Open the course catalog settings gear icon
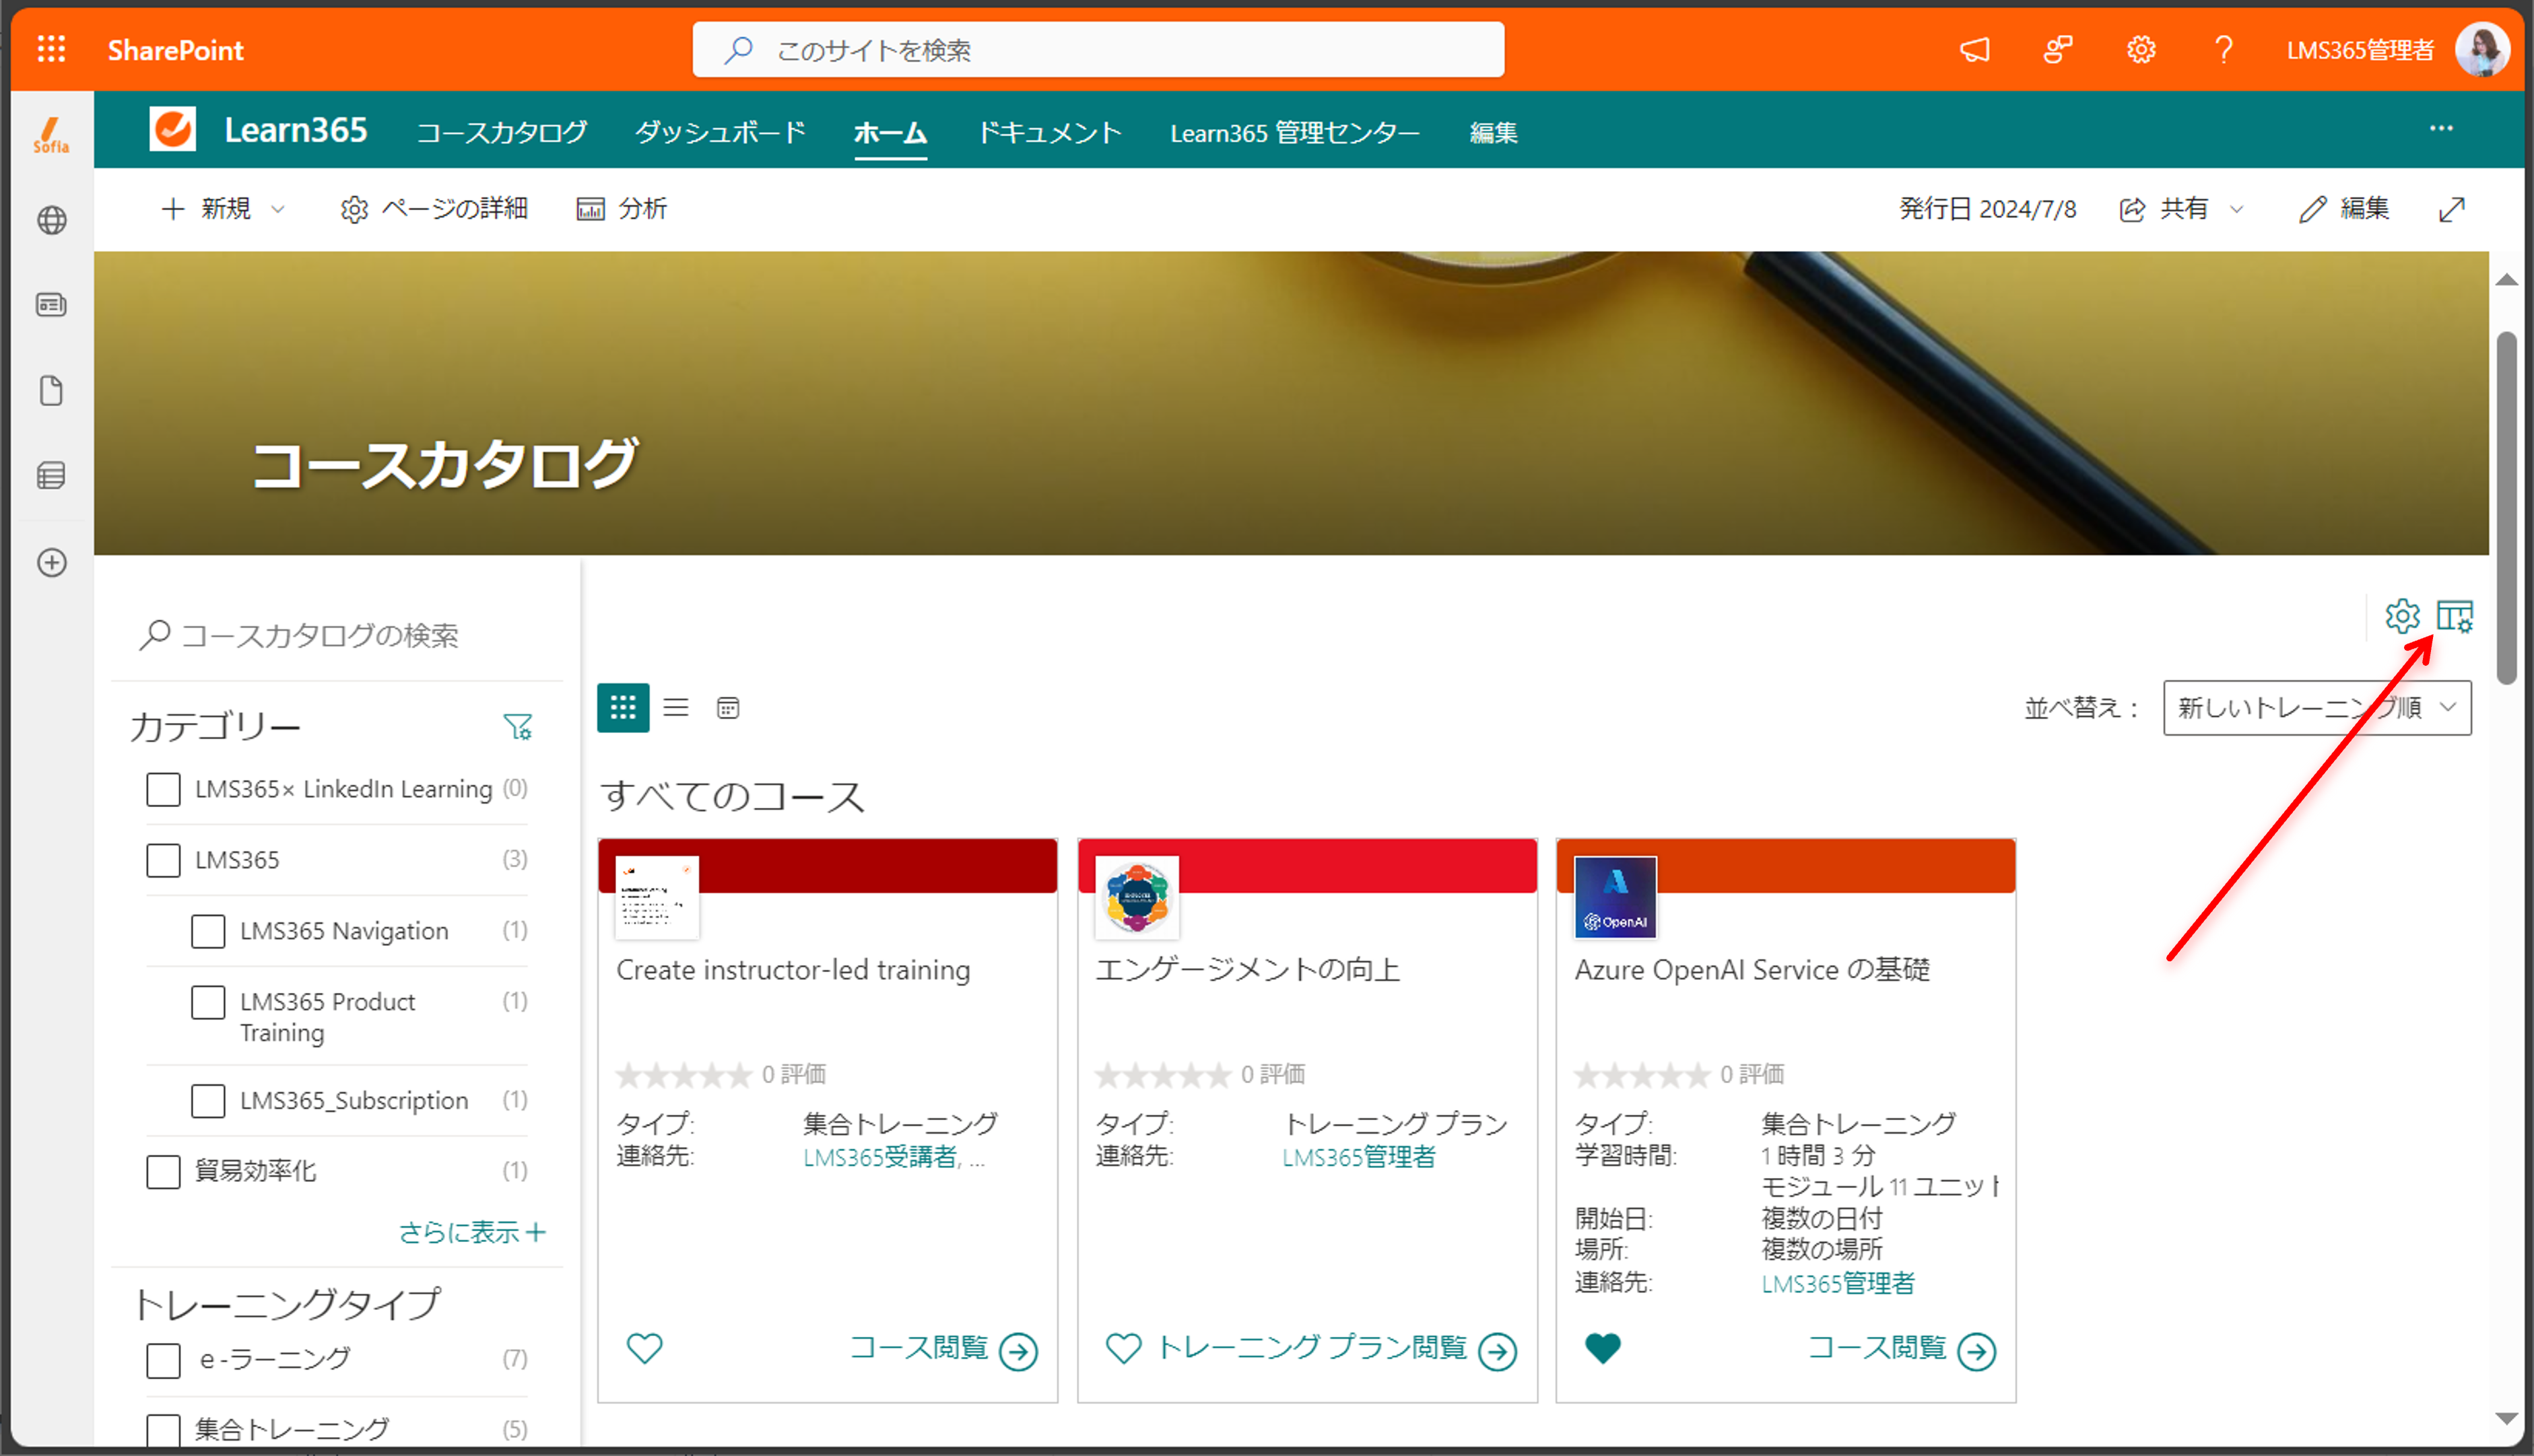Viewport: 2534px width, 1456px height. pos(2402,616)
